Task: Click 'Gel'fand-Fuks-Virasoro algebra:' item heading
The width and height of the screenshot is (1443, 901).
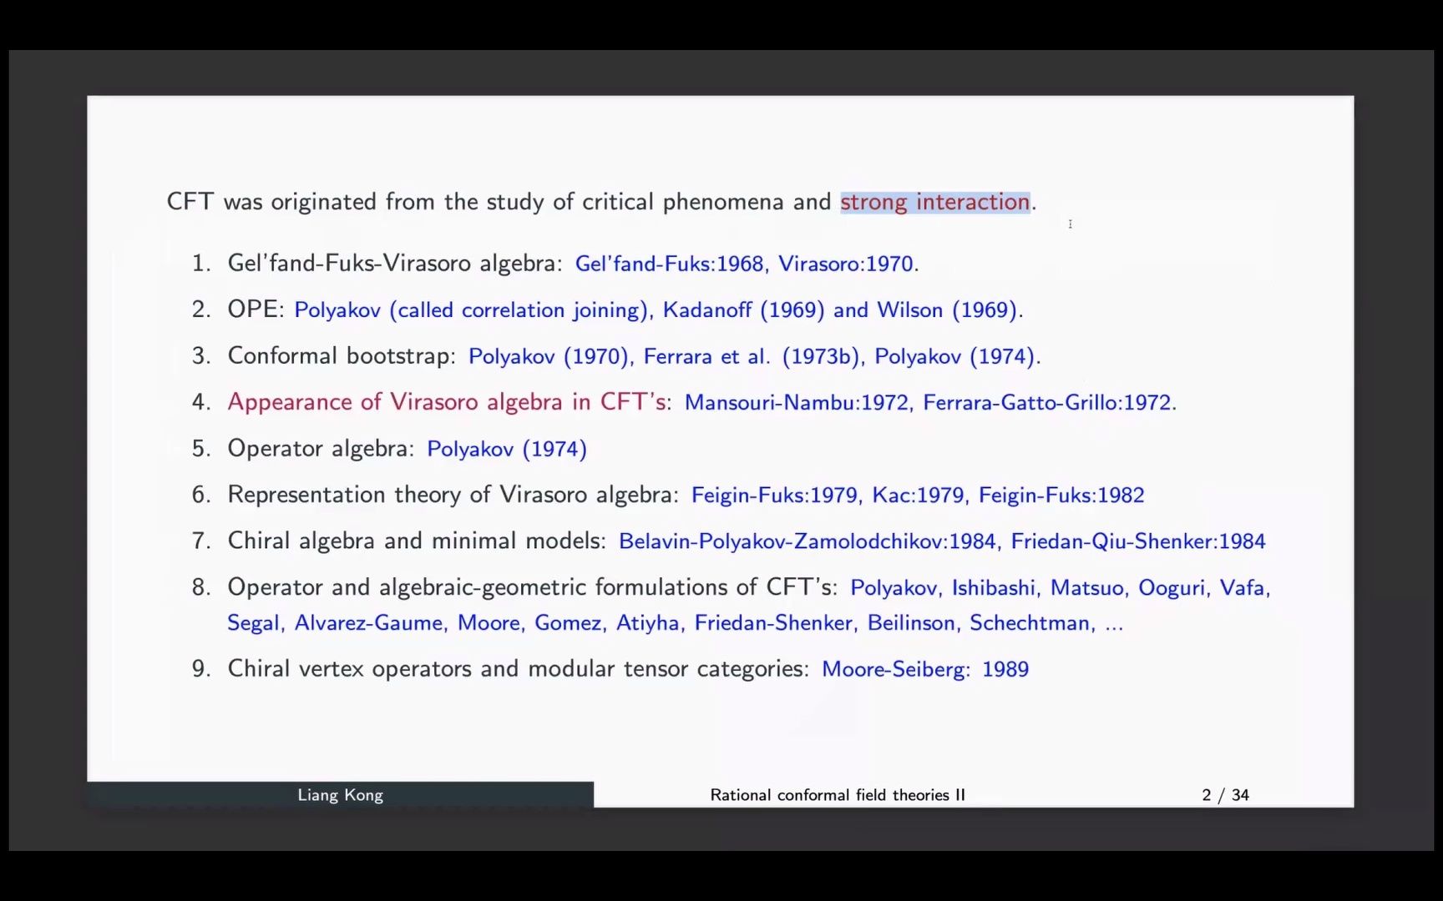Action: 395,264
